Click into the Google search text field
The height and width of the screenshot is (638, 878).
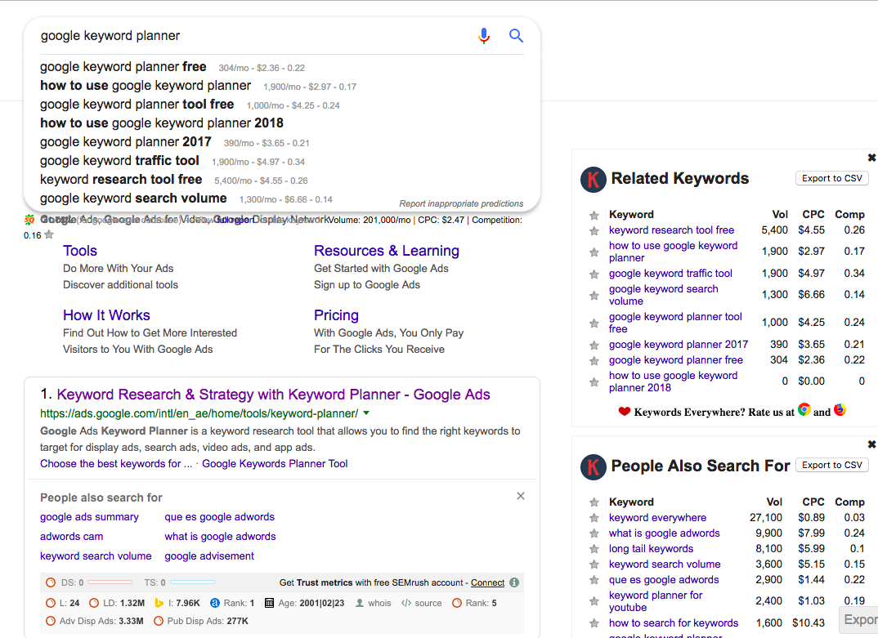tap(252, 36)
